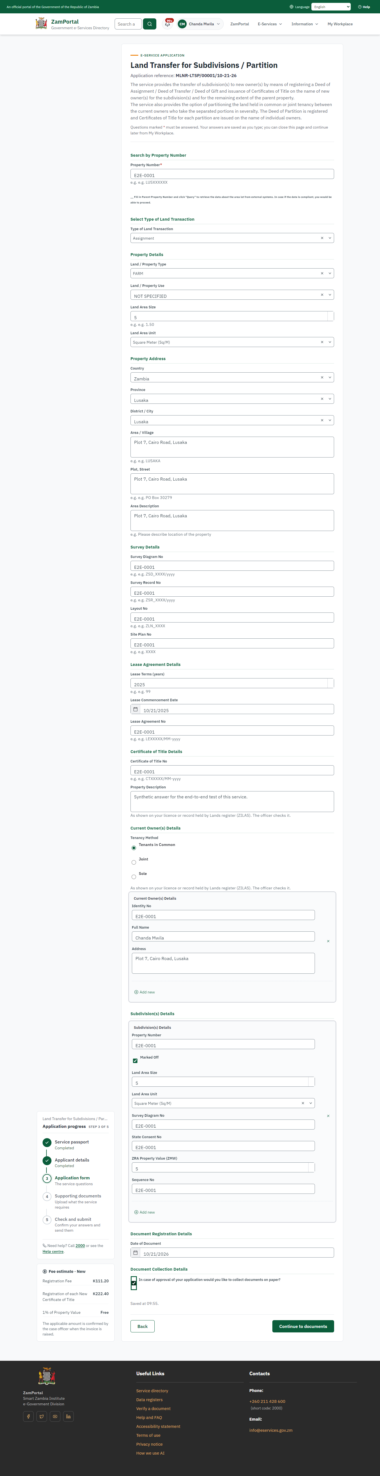Viewport: 380px width, 1476px height.
Task: Click the ZamPortal coat of arms logo in header
Action: (41, 23)
